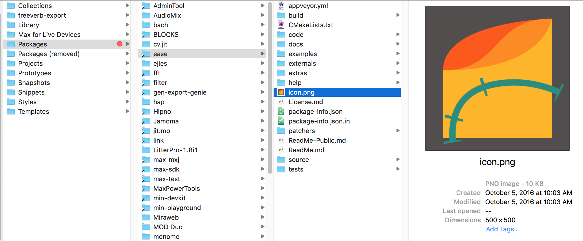Image resolution: width=583 pixels, height=241 pixels.
Task: Click the build folder icon
Action: 281,15
